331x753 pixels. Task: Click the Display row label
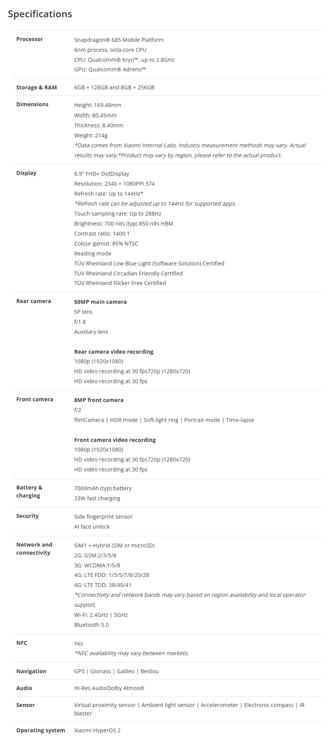tap(26, 173)
